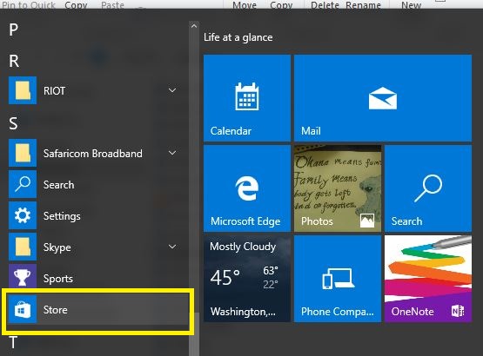Launch the Store shopping bag icon

point(23,309)
